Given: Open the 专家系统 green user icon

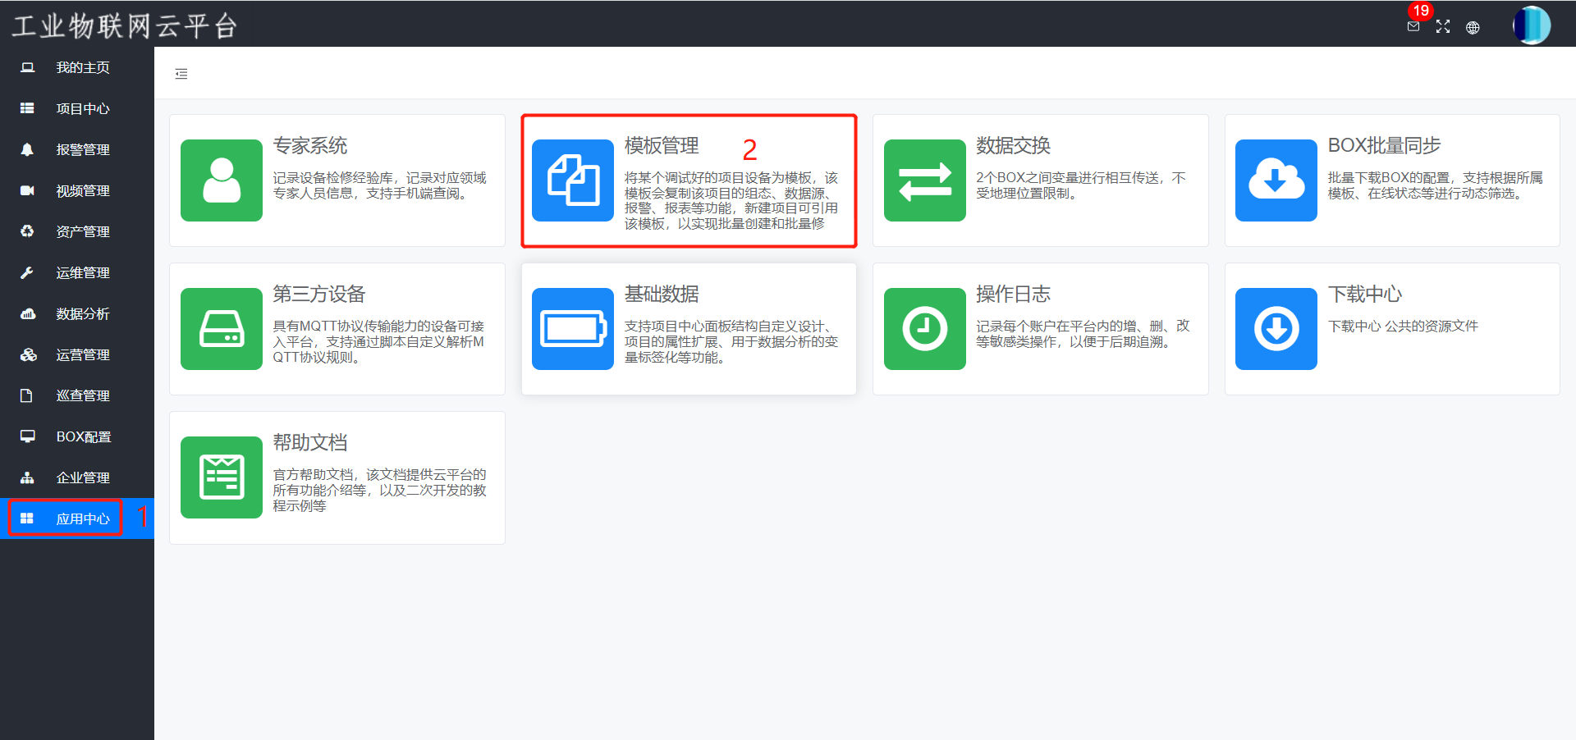Looking at the screenshot, I should pyautogui.click(x=222, y=180).
